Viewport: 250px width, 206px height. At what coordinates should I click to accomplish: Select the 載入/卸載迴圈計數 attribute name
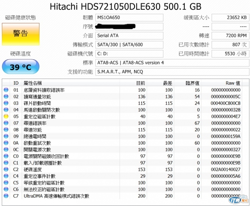43,163
